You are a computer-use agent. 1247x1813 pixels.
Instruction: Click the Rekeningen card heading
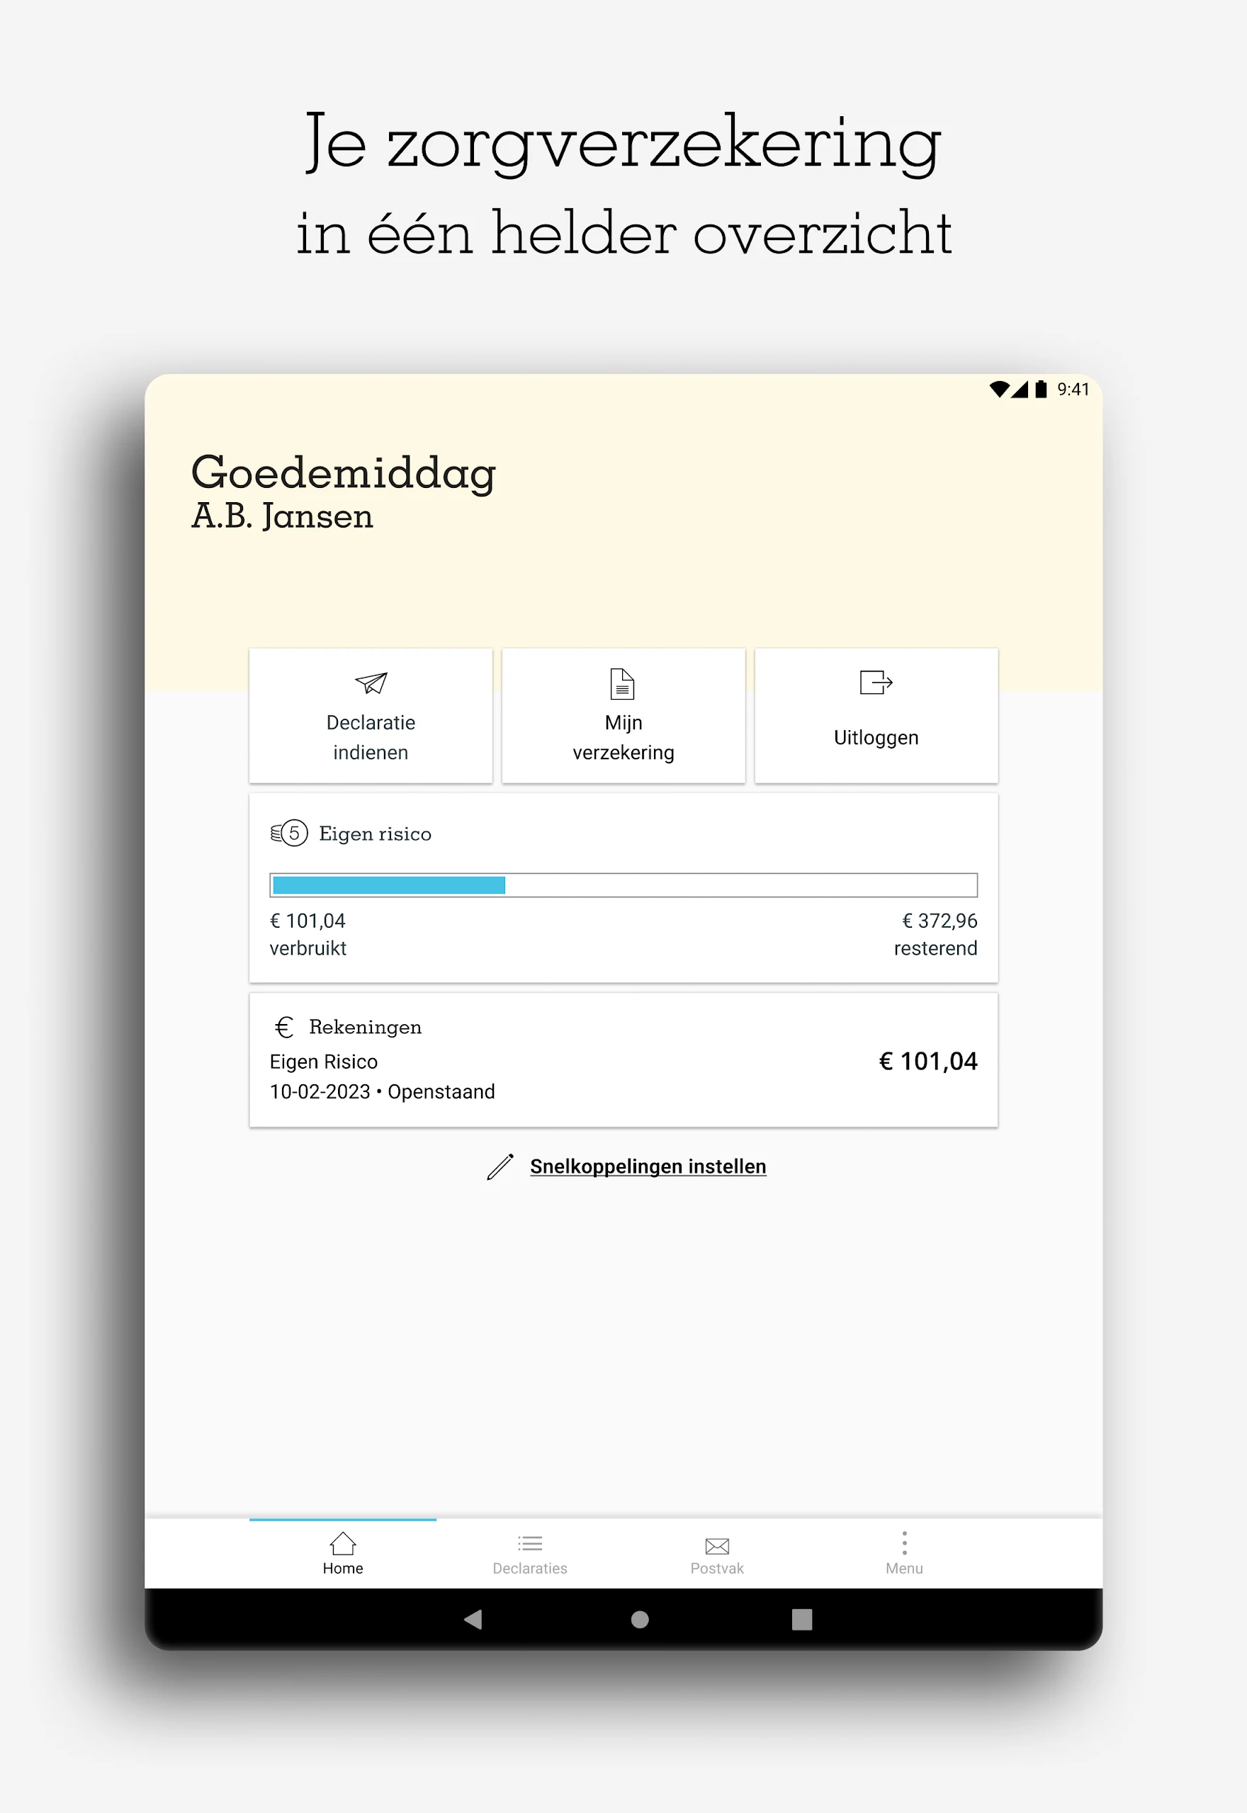click(x=365, y=1027)
